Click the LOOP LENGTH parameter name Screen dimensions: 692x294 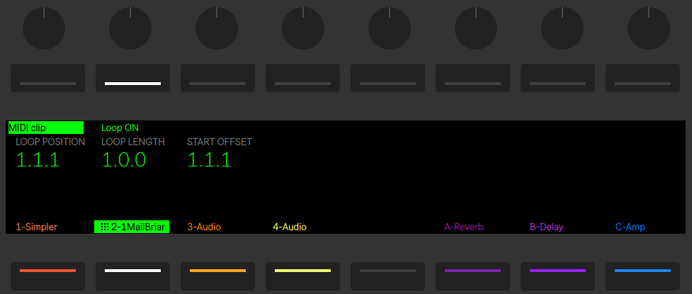133,142
